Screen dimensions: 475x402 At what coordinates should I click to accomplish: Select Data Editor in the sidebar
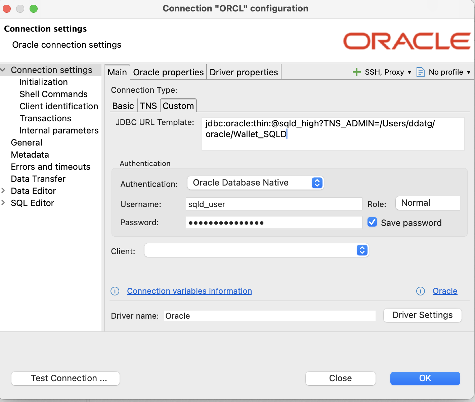coord(34,191)
